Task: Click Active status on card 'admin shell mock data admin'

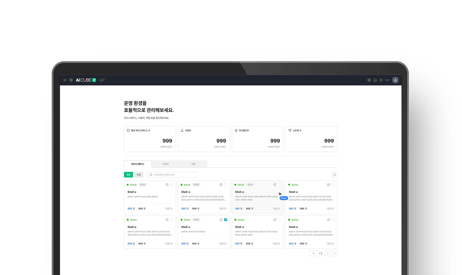Action: (x=132, y=185)
